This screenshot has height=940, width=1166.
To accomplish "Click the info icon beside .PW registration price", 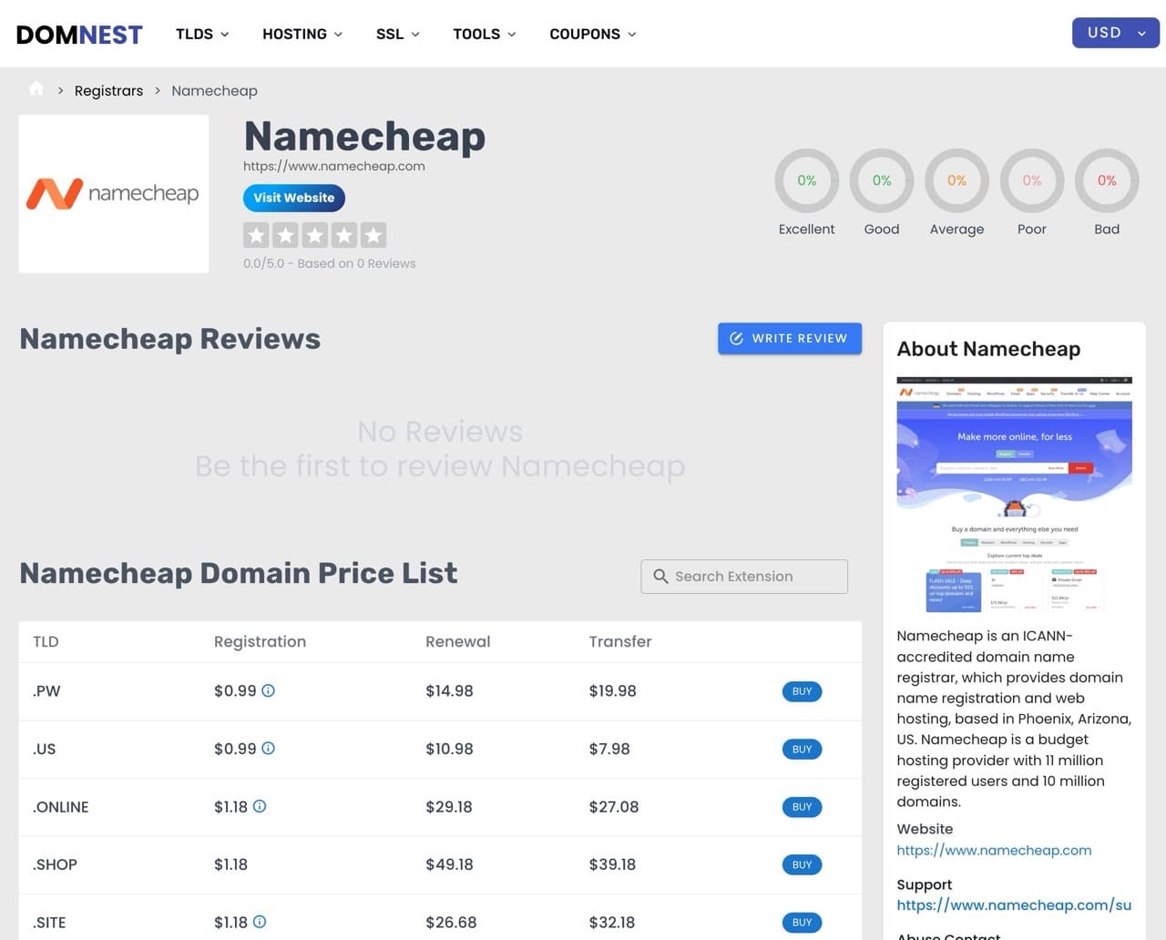I will [268, 690].
